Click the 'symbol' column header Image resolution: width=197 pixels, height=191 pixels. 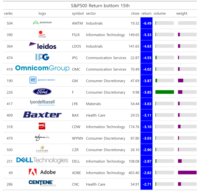coord(78,13)
